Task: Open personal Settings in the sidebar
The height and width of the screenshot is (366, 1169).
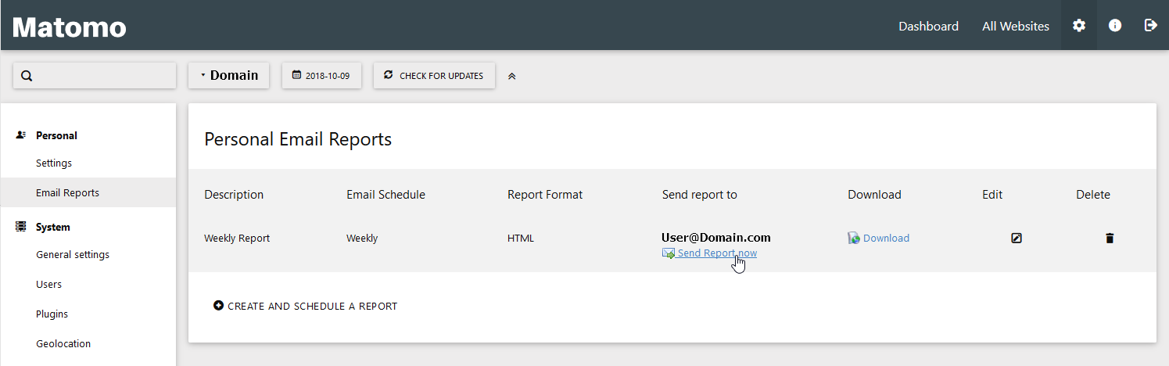Action: tap(54, 163)
